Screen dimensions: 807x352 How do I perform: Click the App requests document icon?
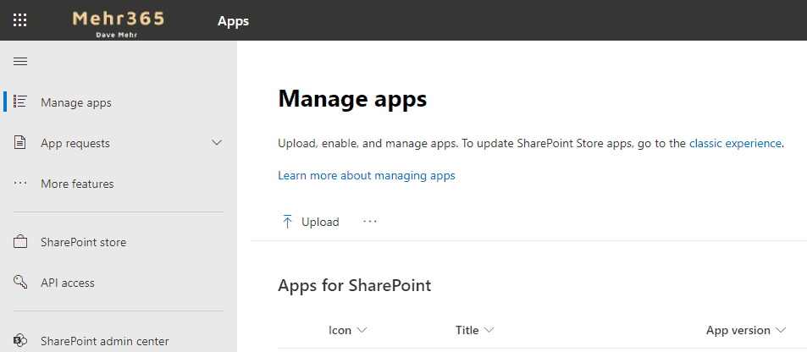20,143
